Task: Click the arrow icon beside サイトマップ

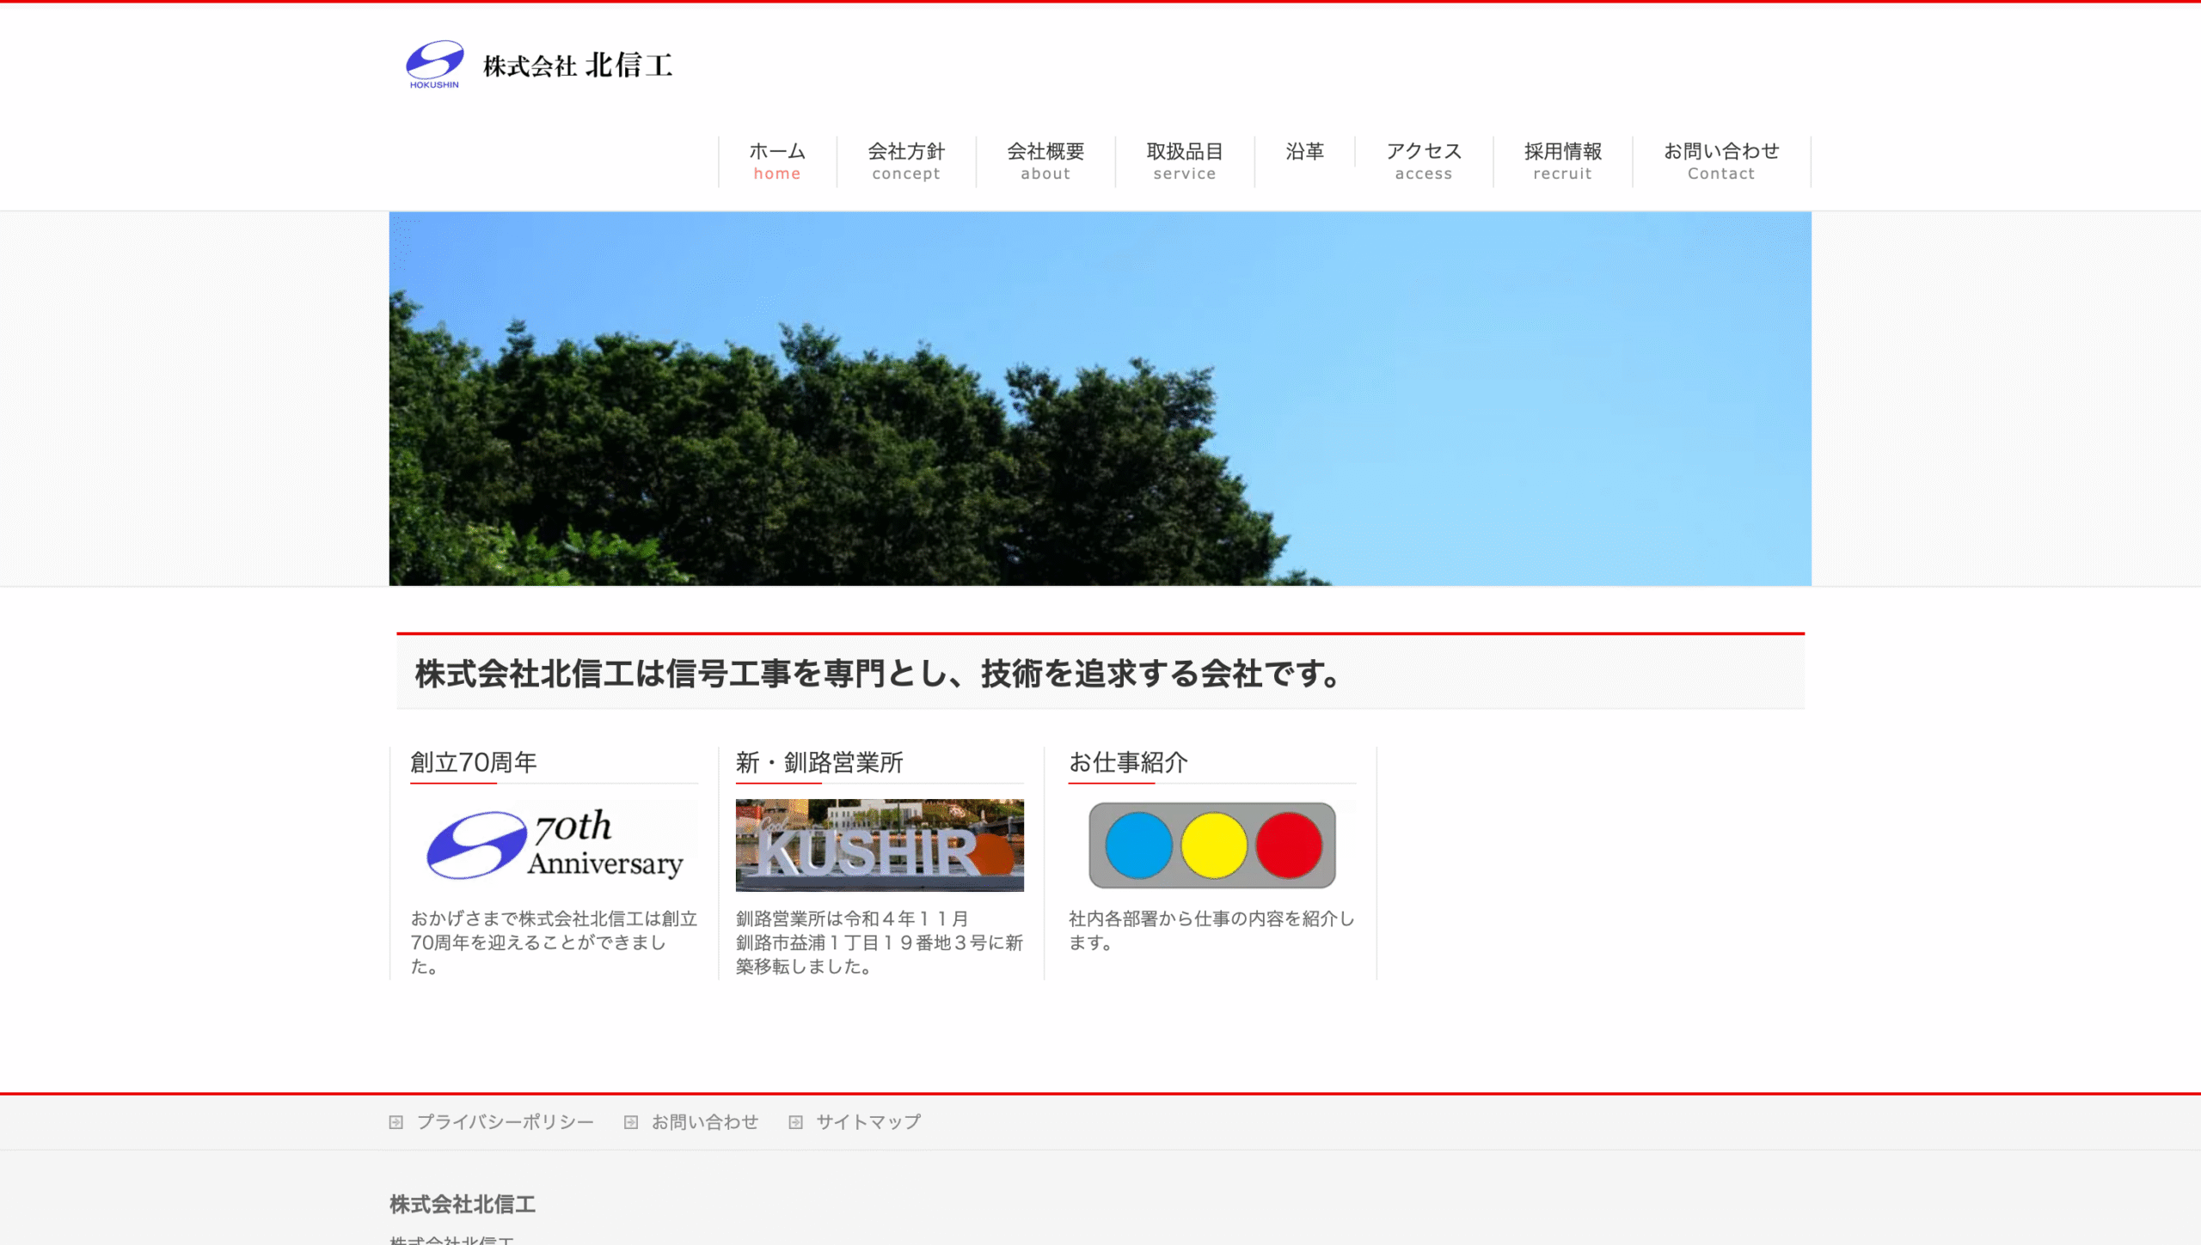Action: pyautogui.click(x=796, y=1120)
